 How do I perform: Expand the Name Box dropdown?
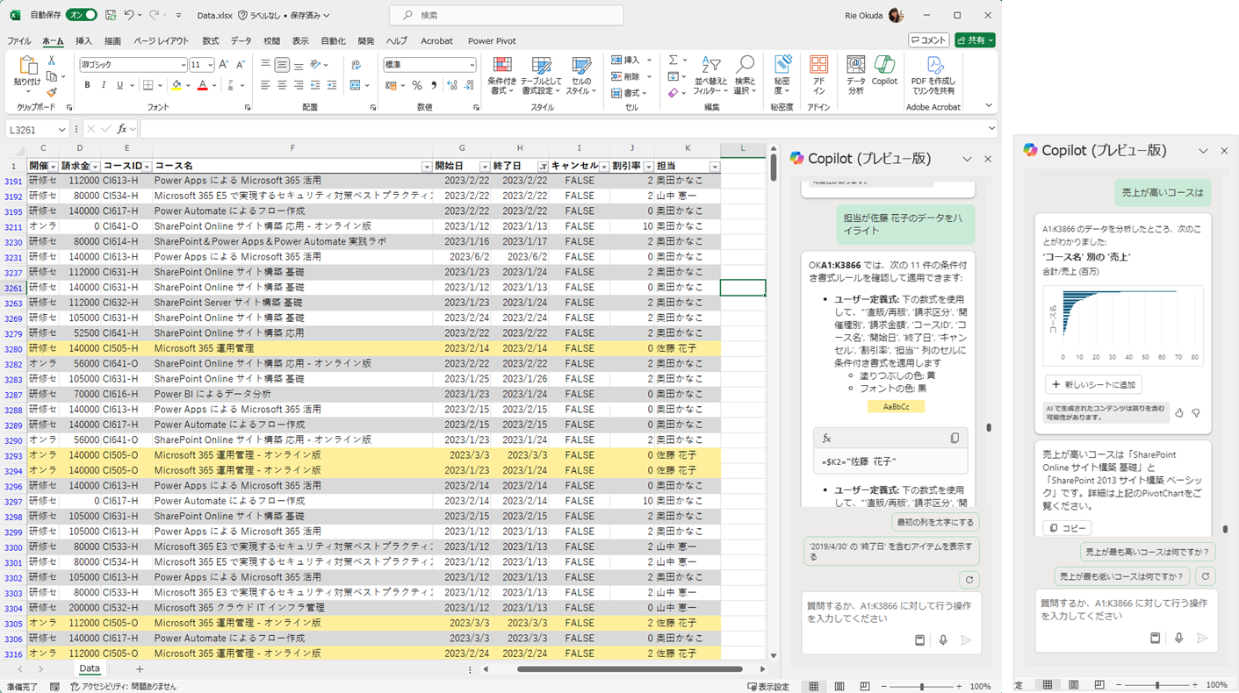click(61, 130)
